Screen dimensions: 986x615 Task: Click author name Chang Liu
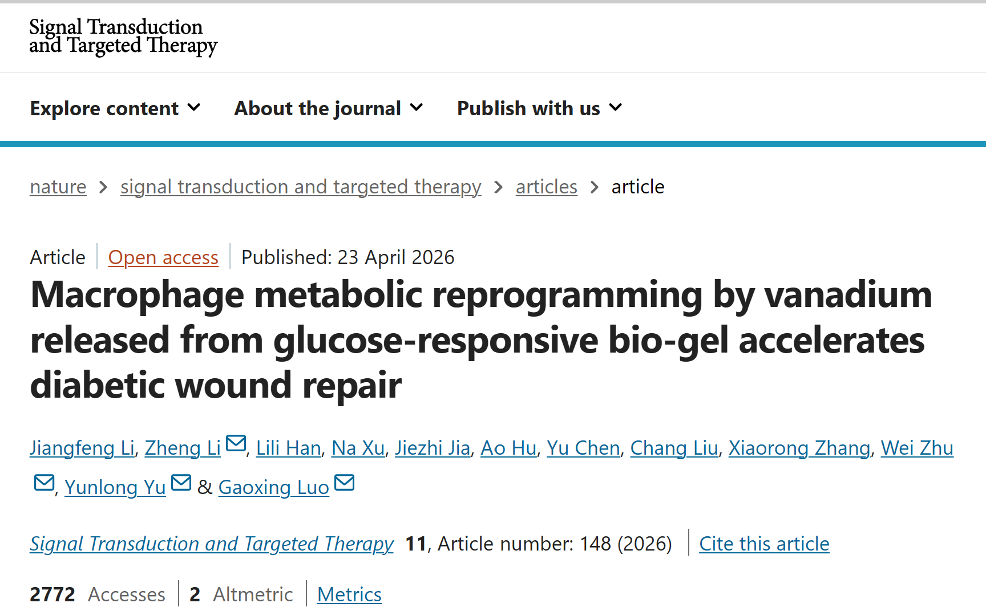[674, 448]
